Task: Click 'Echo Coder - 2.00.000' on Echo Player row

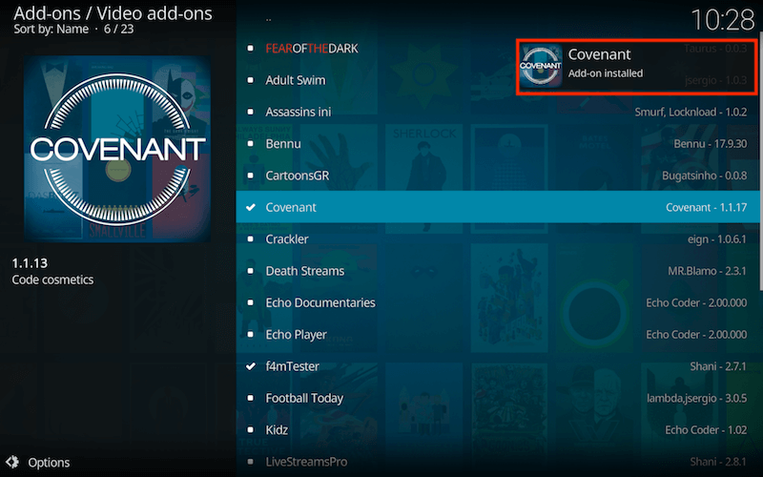Action: [x=696, y=335]
